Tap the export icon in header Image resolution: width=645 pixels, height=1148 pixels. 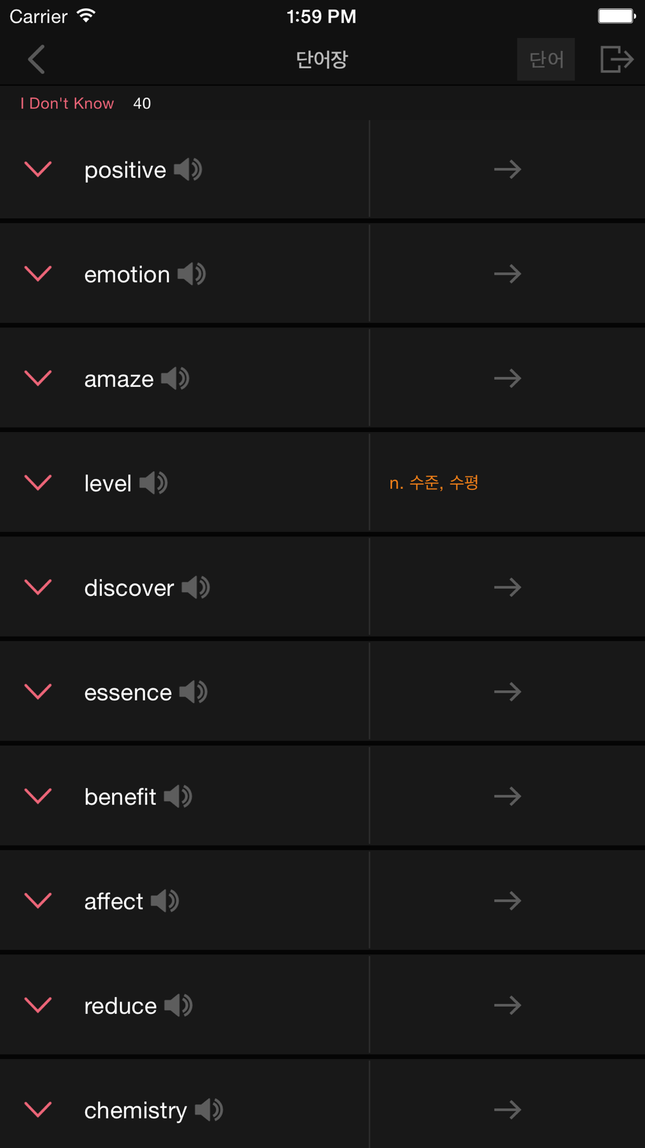[617, 59]
